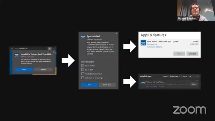Click the home icon in browser address bar

click(12, 48)
